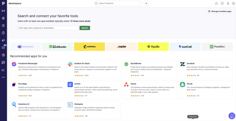This screenshot has height=121, width=236.
Task: Open Insights chart icon in the sidebar
Action: (3, 70)
